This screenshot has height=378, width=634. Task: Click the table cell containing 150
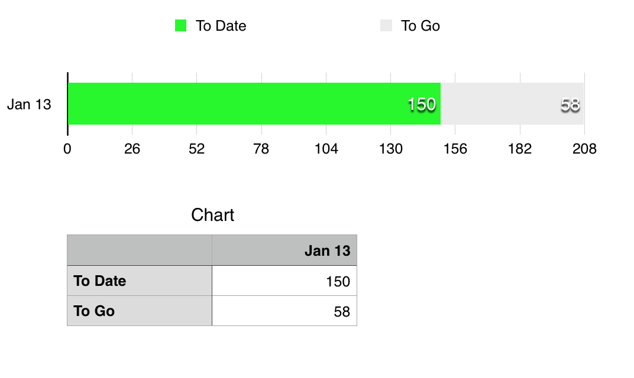(284, 281)
